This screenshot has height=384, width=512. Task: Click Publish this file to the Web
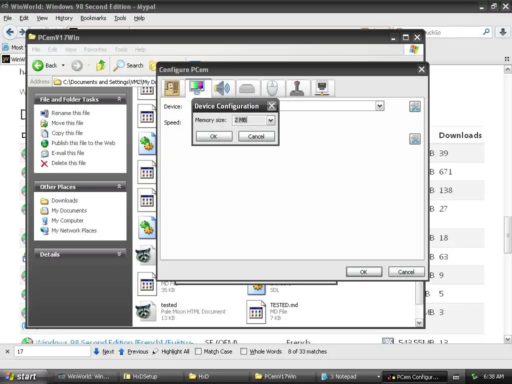click(83, 143)
